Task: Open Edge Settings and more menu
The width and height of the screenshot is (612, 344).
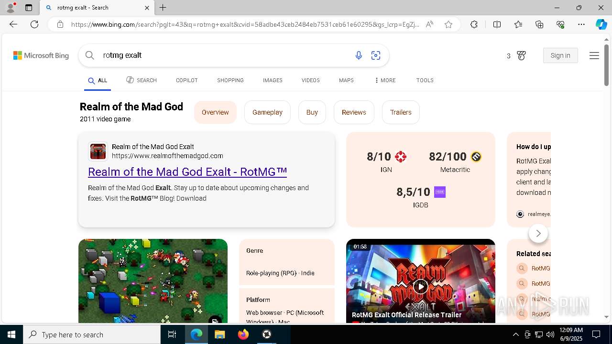Action: (581, 24)
